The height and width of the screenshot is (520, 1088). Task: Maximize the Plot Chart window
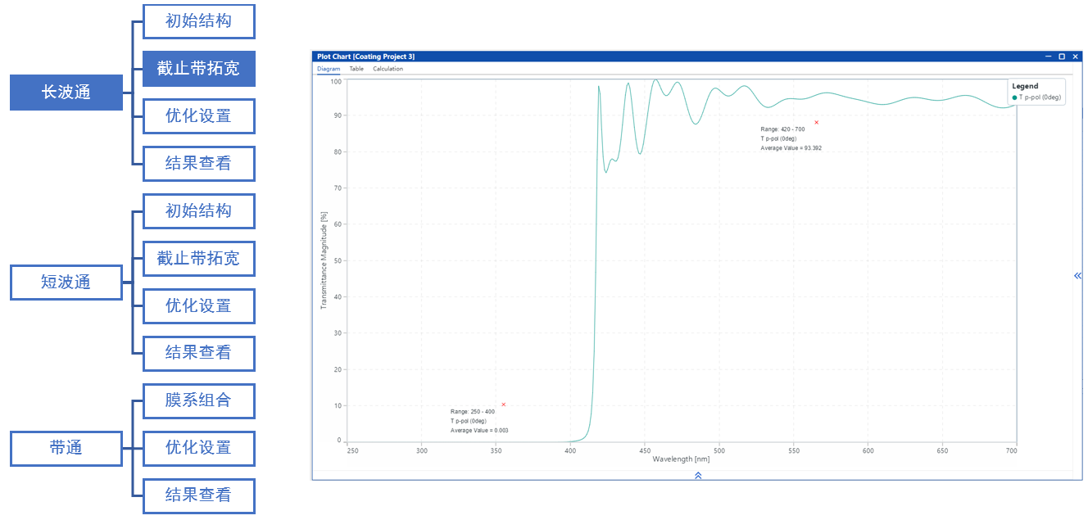point(1062,57)
